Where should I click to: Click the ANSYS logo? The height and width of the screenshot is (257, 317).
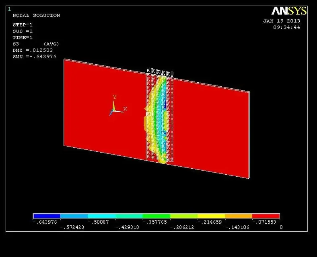pos(289,11)
